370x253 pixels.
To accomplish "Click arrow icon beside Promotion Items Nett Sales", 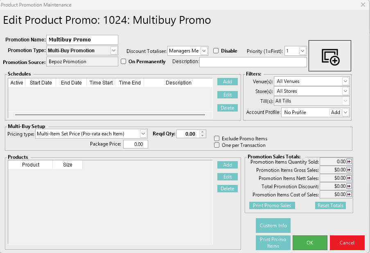I will [x=349, y=178].
